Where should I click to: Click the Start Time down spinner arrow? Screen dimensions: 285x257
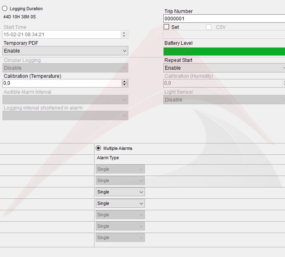click(x=124, y=36)
